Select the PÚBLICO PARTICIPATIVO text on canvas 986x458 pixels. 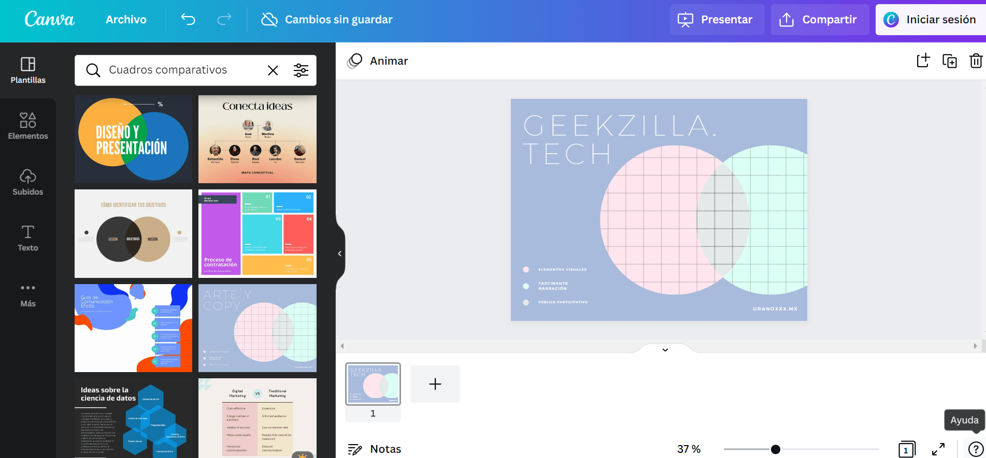(563, 302)
